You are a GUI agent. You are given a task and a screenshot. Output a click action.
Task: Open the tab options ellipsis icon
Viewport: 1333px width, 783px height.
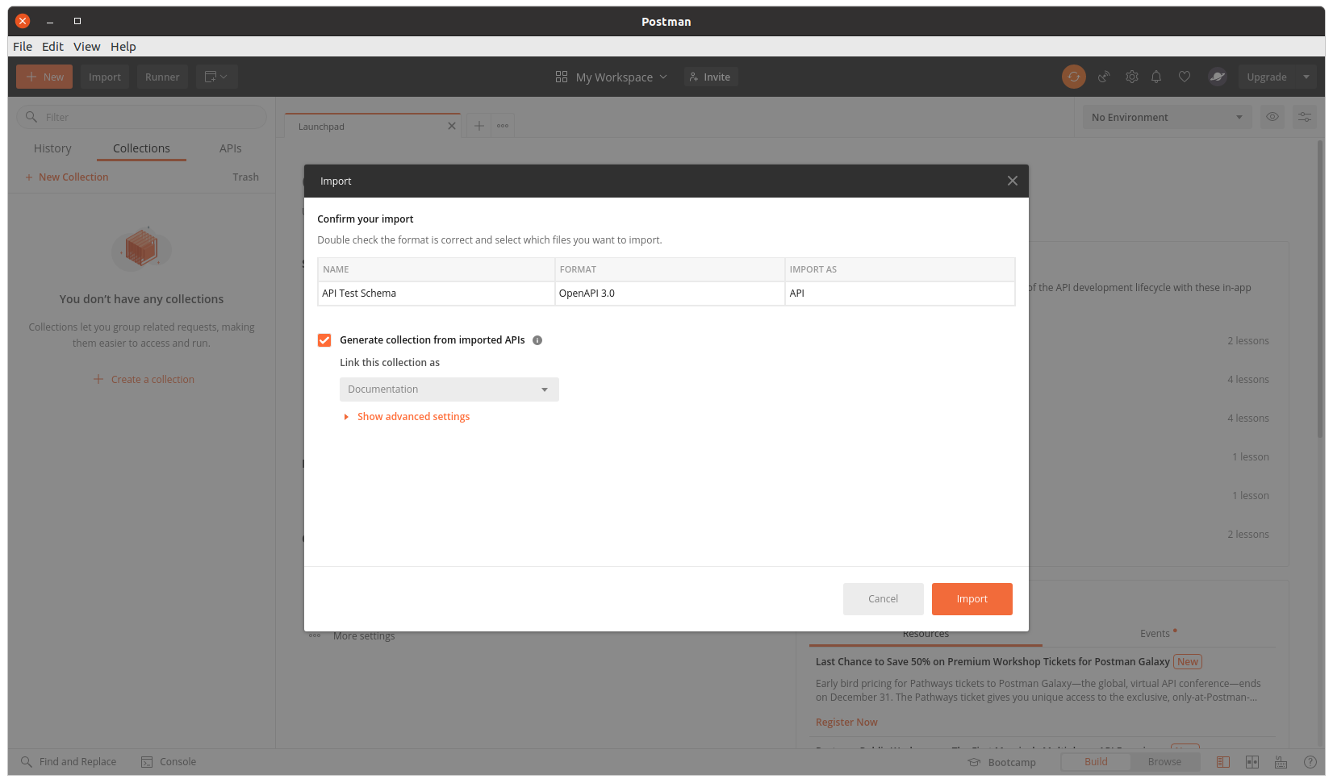(x=503, y=126)
